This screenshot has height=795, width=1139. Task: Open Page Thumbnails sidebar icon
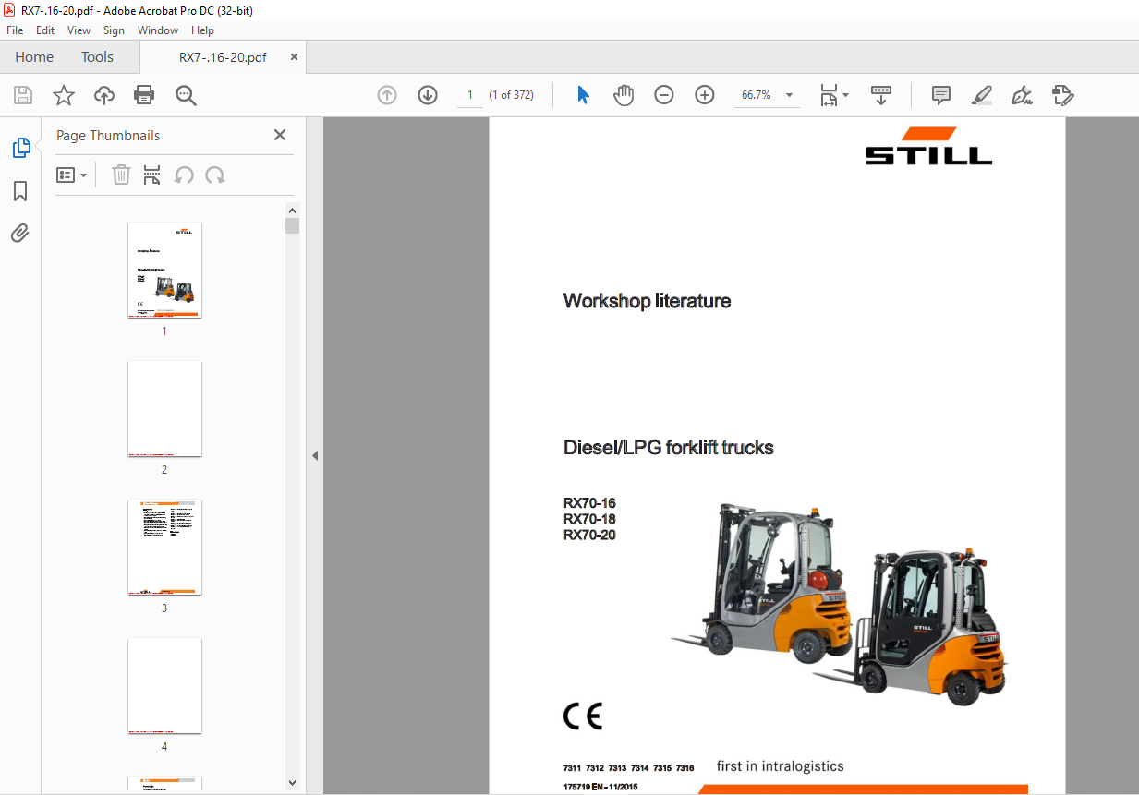pos(20,148)
